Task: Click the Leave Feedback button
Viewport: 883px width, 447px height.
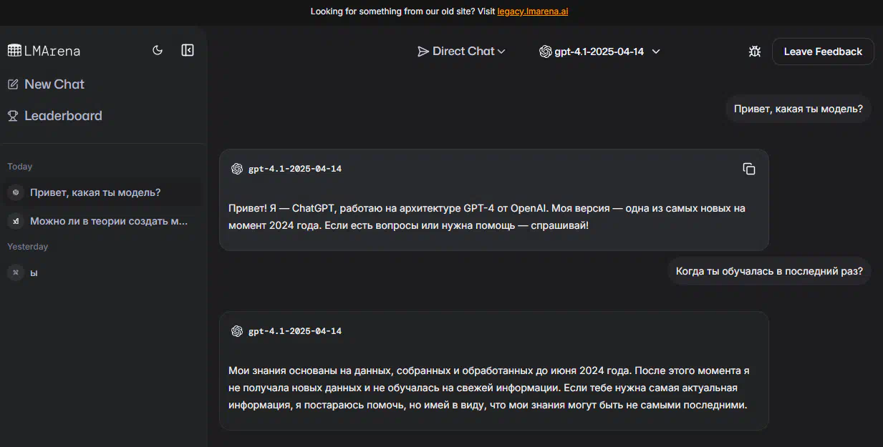Action: 823,51
